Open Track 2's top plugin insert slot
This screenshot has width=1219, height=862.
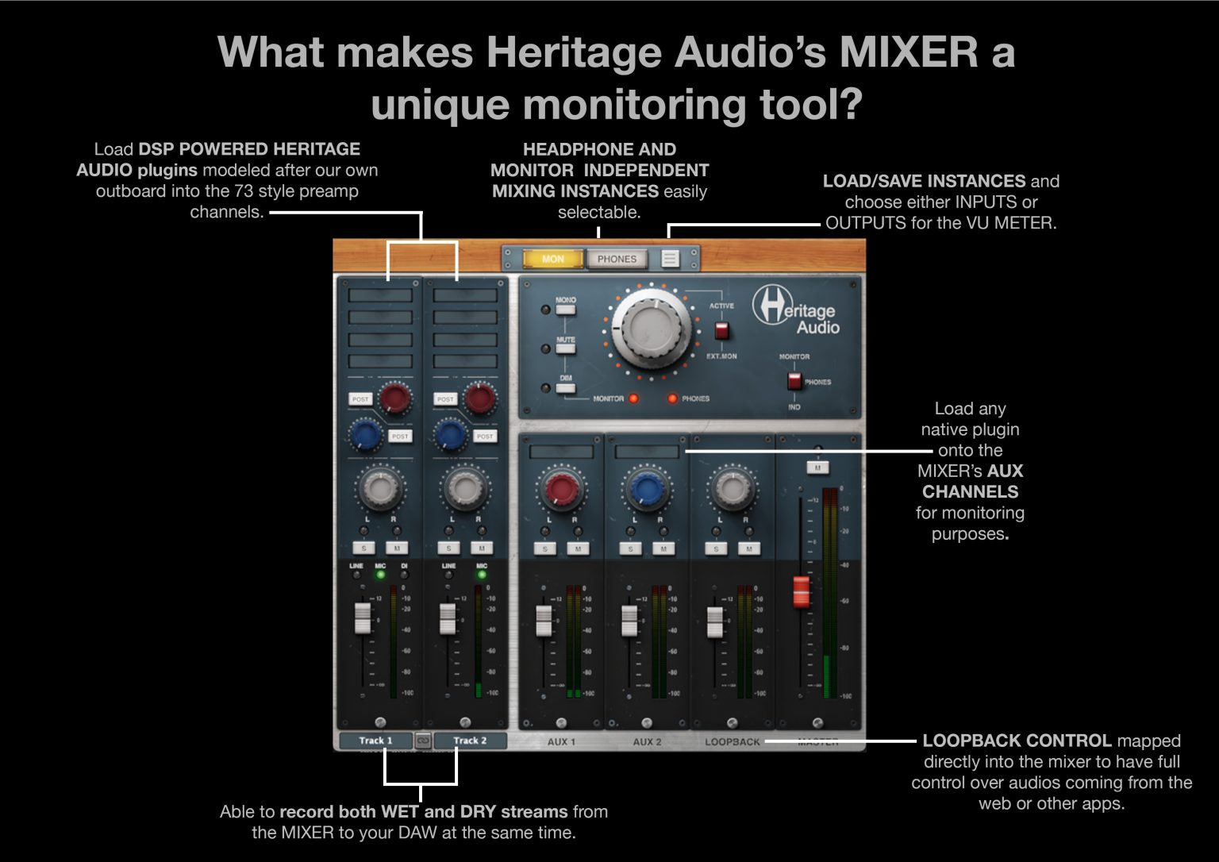(x=465, y=295)
